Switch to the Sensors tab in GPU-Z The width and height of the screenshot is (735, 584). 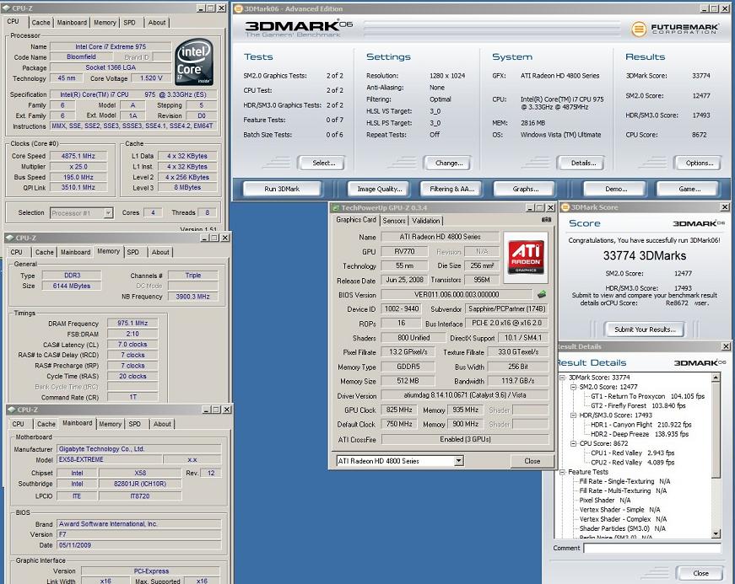(394, 221)
